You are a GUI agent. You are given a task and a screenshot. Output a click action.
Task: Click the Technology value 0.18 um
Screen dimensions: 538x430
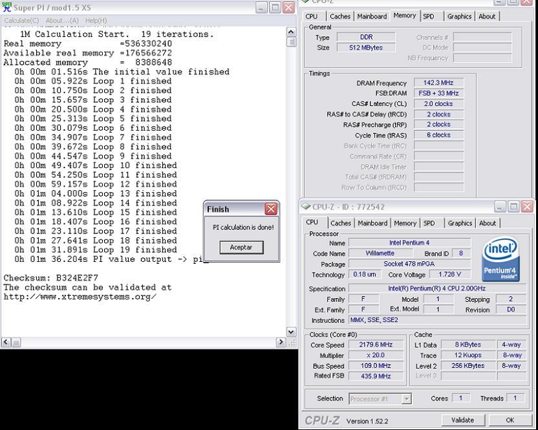pos(365,274)
